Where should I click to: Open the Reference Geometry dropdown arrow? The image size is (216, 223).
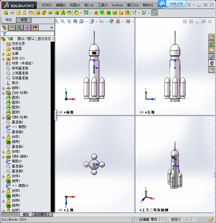click(x=139, y=13)
